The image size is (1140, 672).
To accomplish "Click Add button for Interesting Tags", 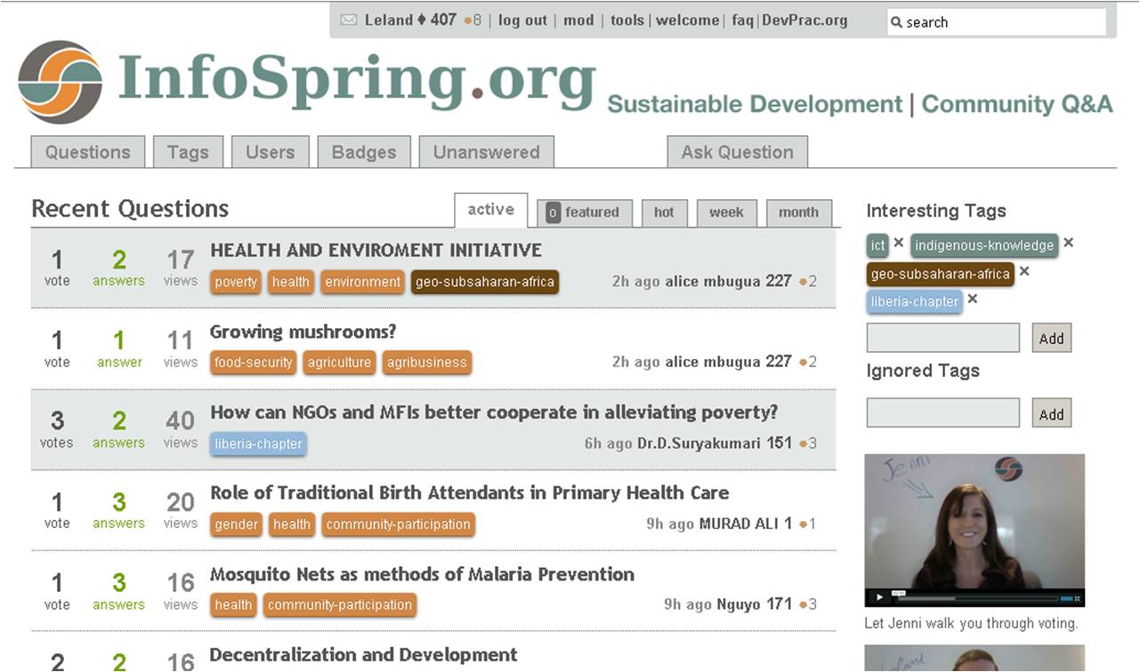I will pos(1052,338).
